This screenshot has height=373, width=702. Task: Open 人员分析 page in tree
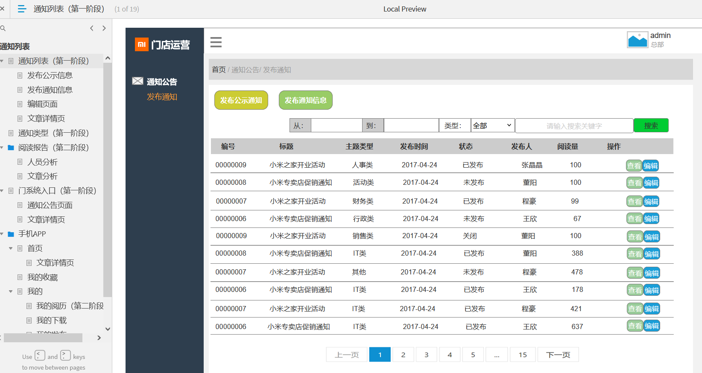42,162
